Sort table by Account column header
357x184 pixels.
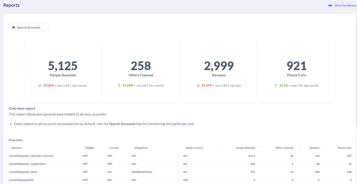[x=16, y=148]
